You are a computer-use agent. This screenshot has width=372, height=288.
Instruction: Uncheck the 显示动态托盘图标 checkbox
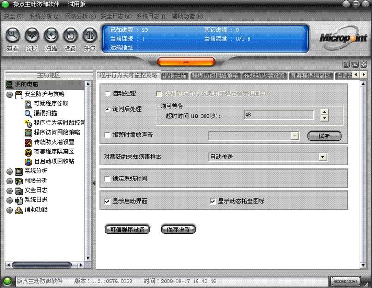tap(213, 202)
